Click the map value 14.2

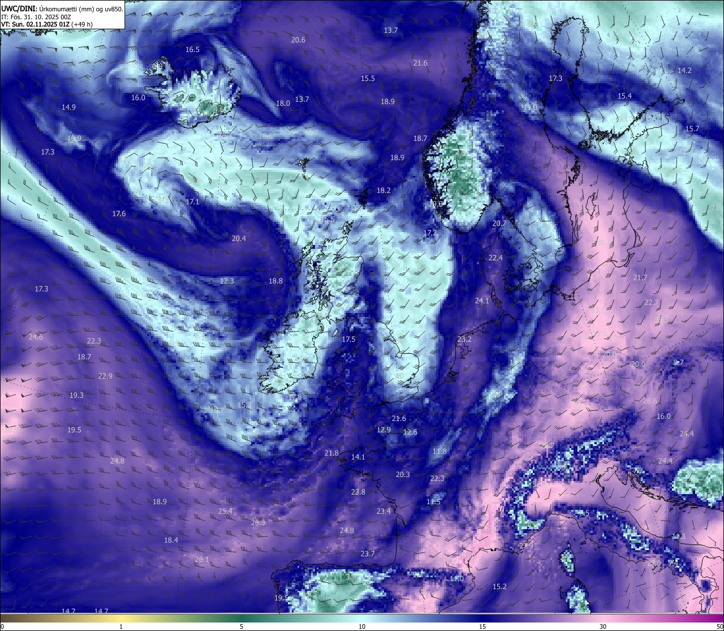pyautogui.click(x=684, y=70)
